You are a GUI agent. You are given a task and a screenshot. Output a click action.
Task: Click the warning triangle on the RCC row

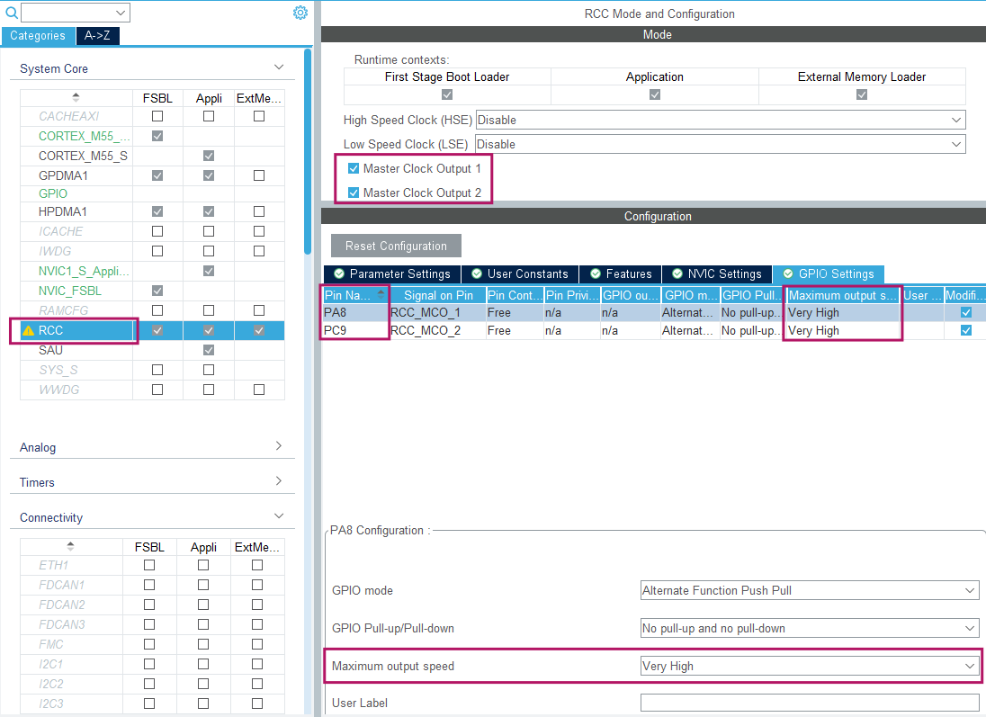click(27, 330)
